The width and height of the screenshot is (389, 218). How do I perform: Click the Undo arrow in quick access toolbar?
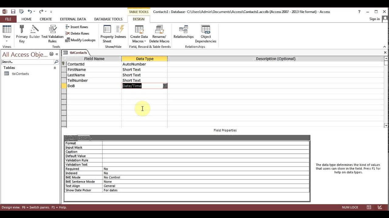[x=29, y=12]
